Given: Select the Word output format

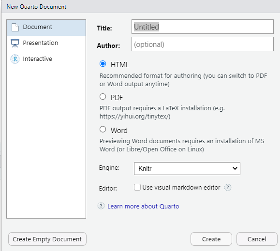Looking at the screenshot, I should (x=103, y=129).
